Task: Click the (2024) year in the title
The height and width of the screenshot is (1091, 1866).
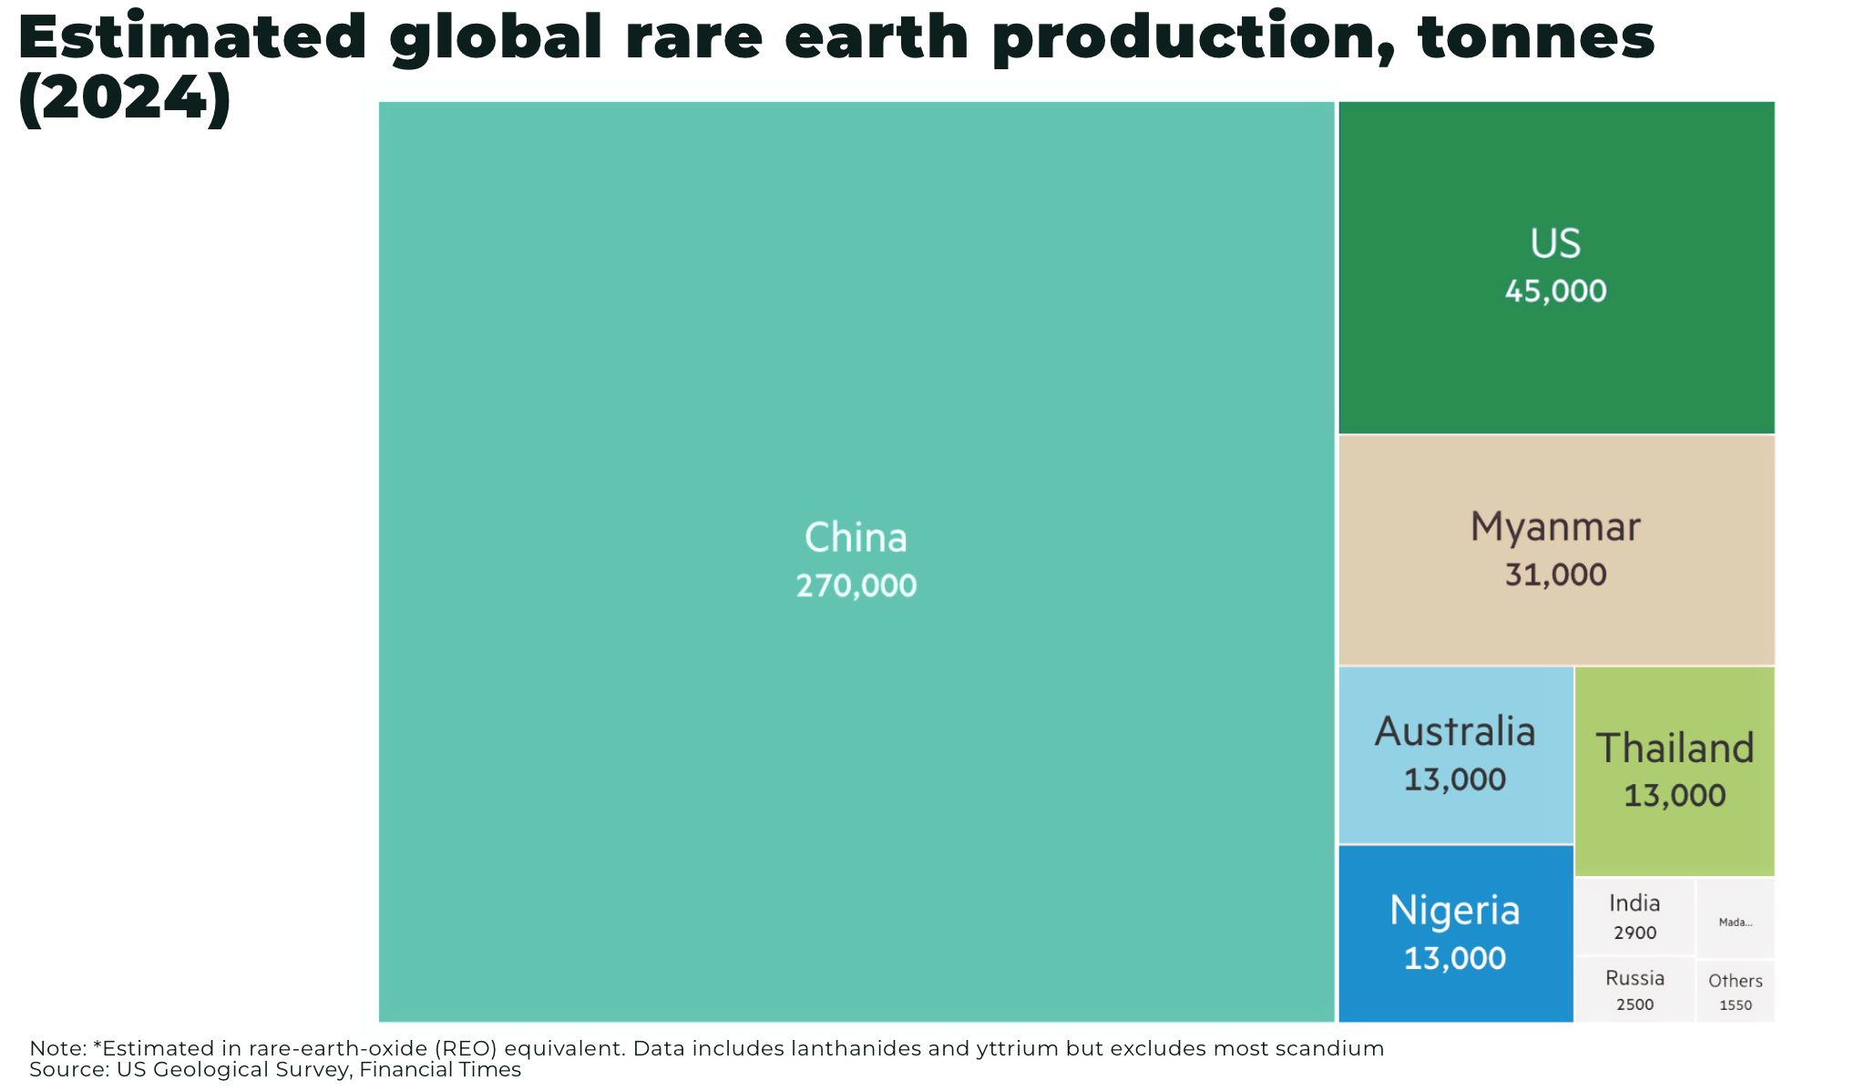Action: coord(125,98)
